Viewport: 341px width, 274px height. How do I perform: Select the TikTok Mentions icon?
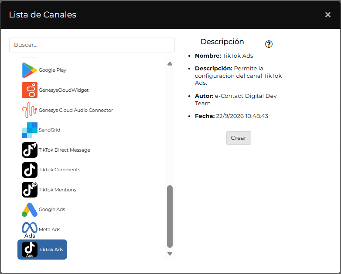(x=30, y=190)
